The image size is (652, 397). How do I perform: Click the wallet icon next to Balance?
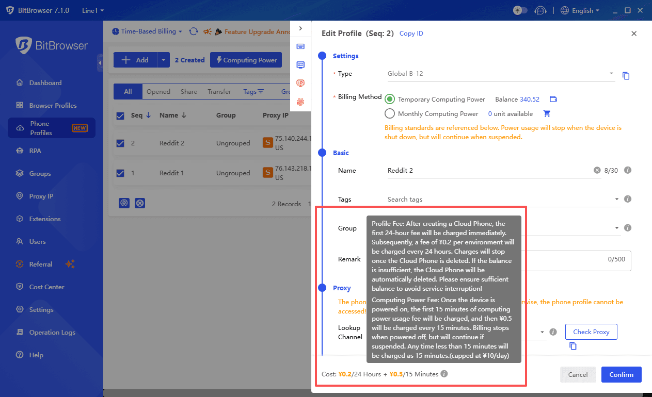[553, 100]
